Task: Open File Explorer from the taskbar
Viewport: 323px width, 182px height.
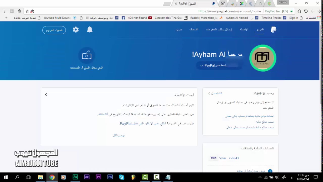Action: tap(40, 177)
